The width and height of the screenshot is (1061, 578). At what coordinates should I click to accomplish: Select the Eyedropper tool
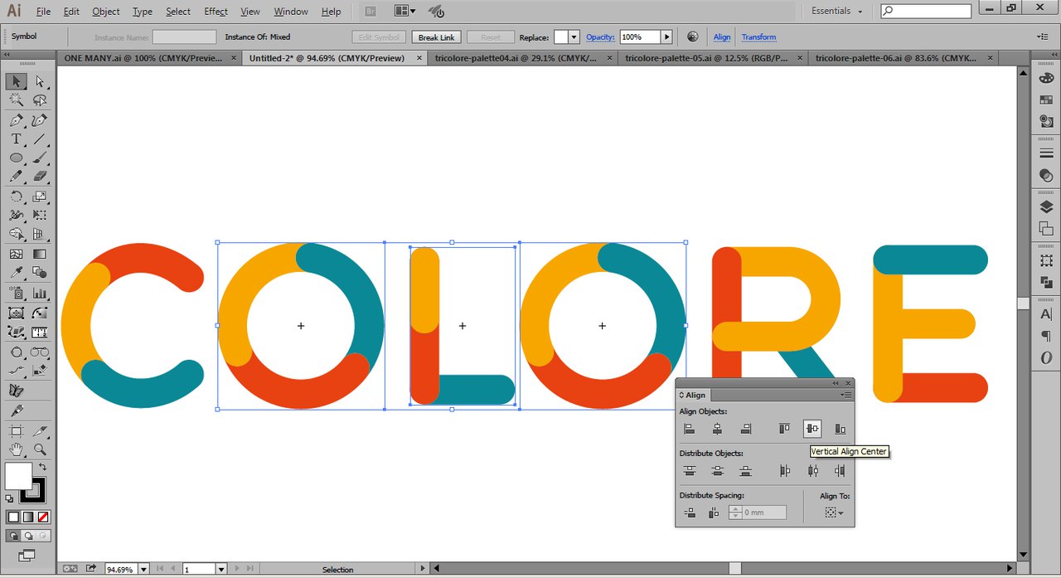pyautogui.click(x=16, y=273)
